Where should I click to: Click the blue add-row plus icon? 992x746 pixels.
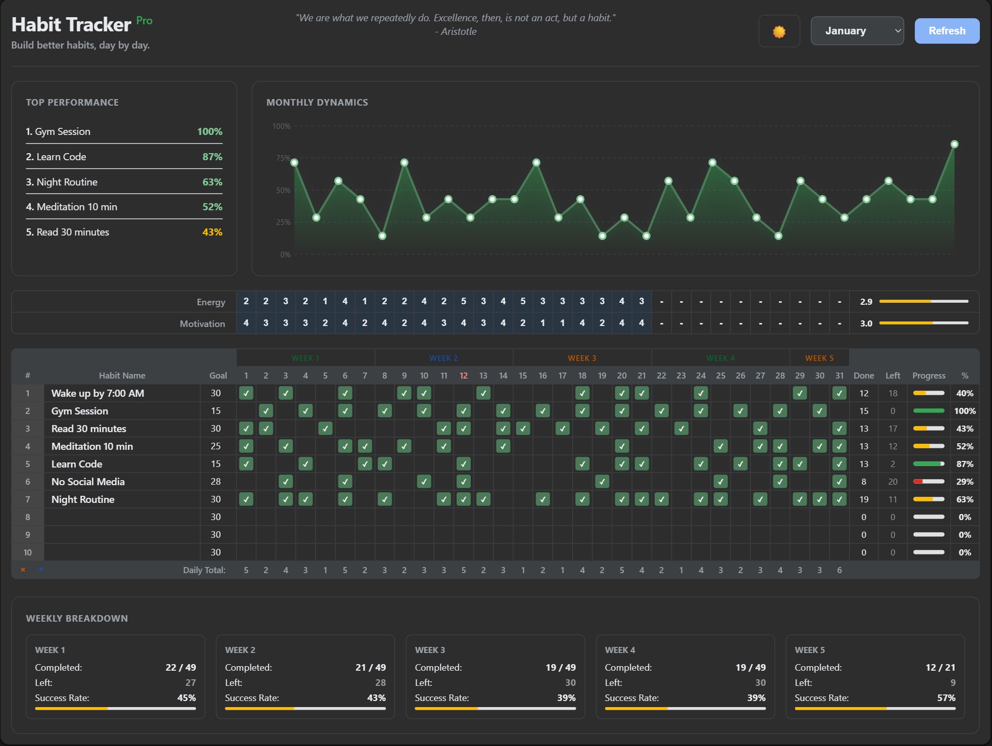pos(41,570)
